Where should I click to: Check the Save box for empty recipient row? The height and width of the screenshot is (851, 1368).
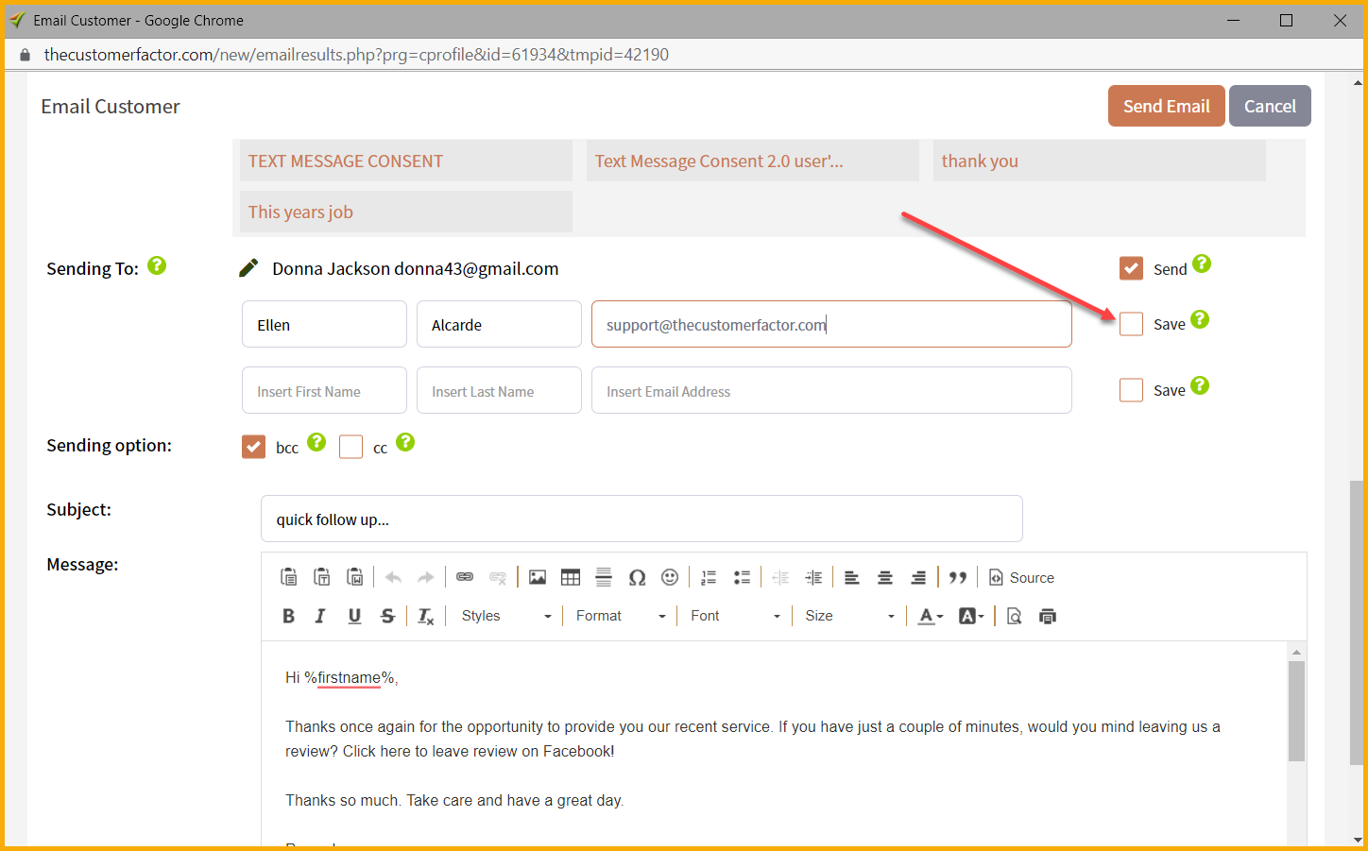click(x=1131, y=390)
